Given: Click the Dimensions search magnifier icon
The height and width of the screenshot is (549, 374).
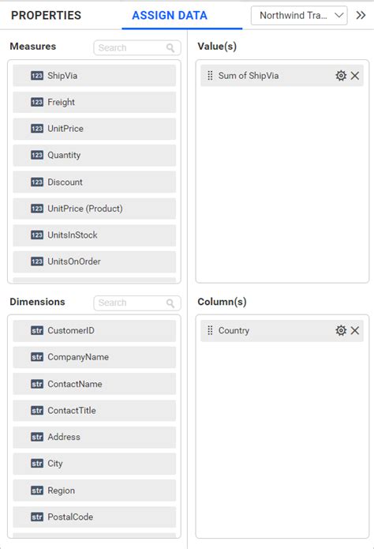Looking at the screenshot, I should tap(170, 303).
